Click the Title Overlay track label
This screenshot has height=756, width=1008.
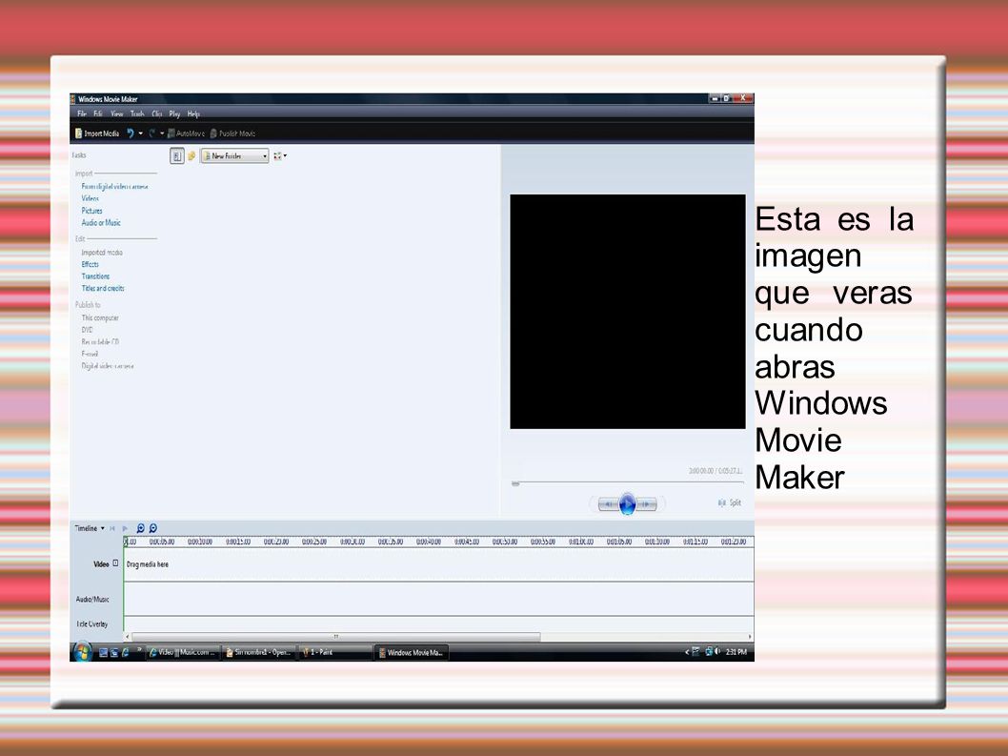click(x=91, y=623)
